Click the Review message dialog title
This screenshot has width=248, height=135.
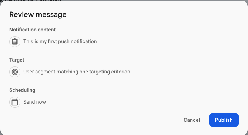(x=38, y=14)
